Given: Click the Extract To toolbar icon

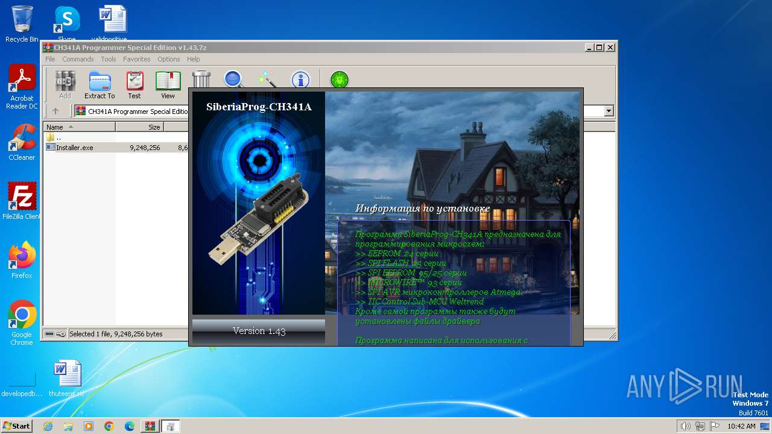Looking at the screenshot, I should (100, 84).
